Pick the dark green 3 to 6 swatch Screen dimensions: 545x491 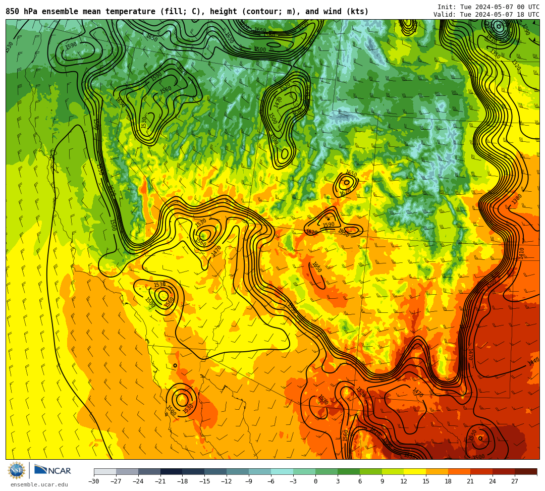coord(349,471)
